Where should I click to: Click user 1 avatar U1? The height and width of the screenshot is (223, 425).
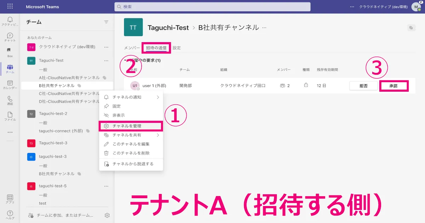[135, 86]
